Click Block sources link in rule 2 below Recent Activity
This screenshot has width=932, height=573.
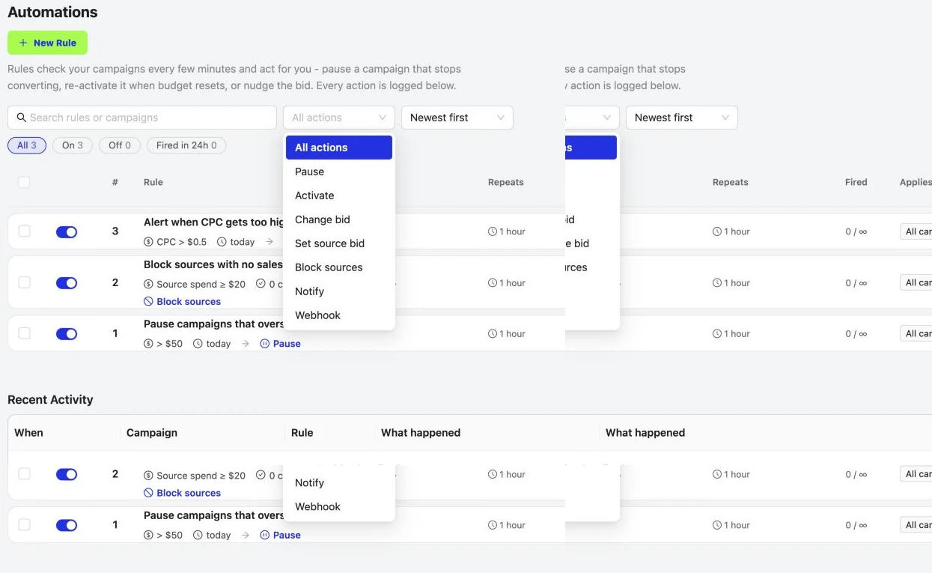189,493
